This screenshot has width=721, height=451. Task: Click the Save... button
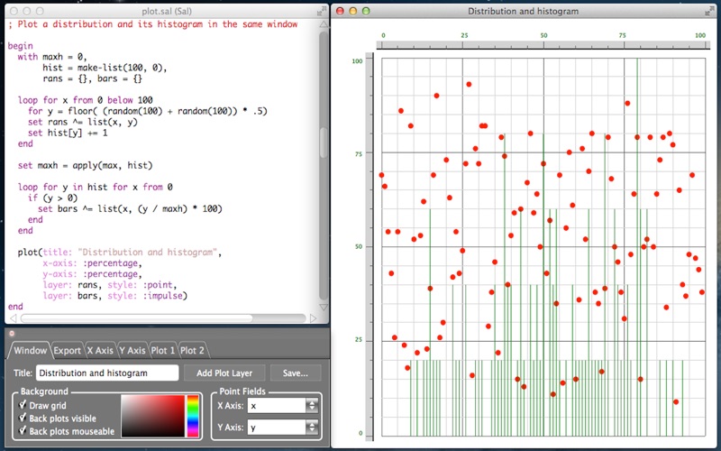(x=296, y=373)
